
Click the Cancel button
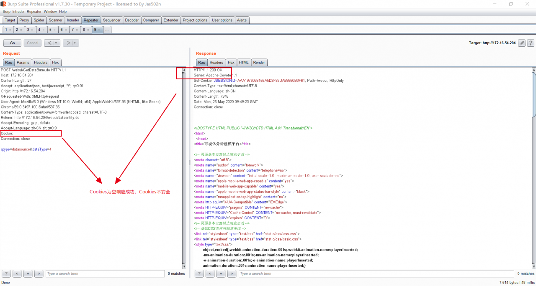pyautogui.click(x=33, y=43)
